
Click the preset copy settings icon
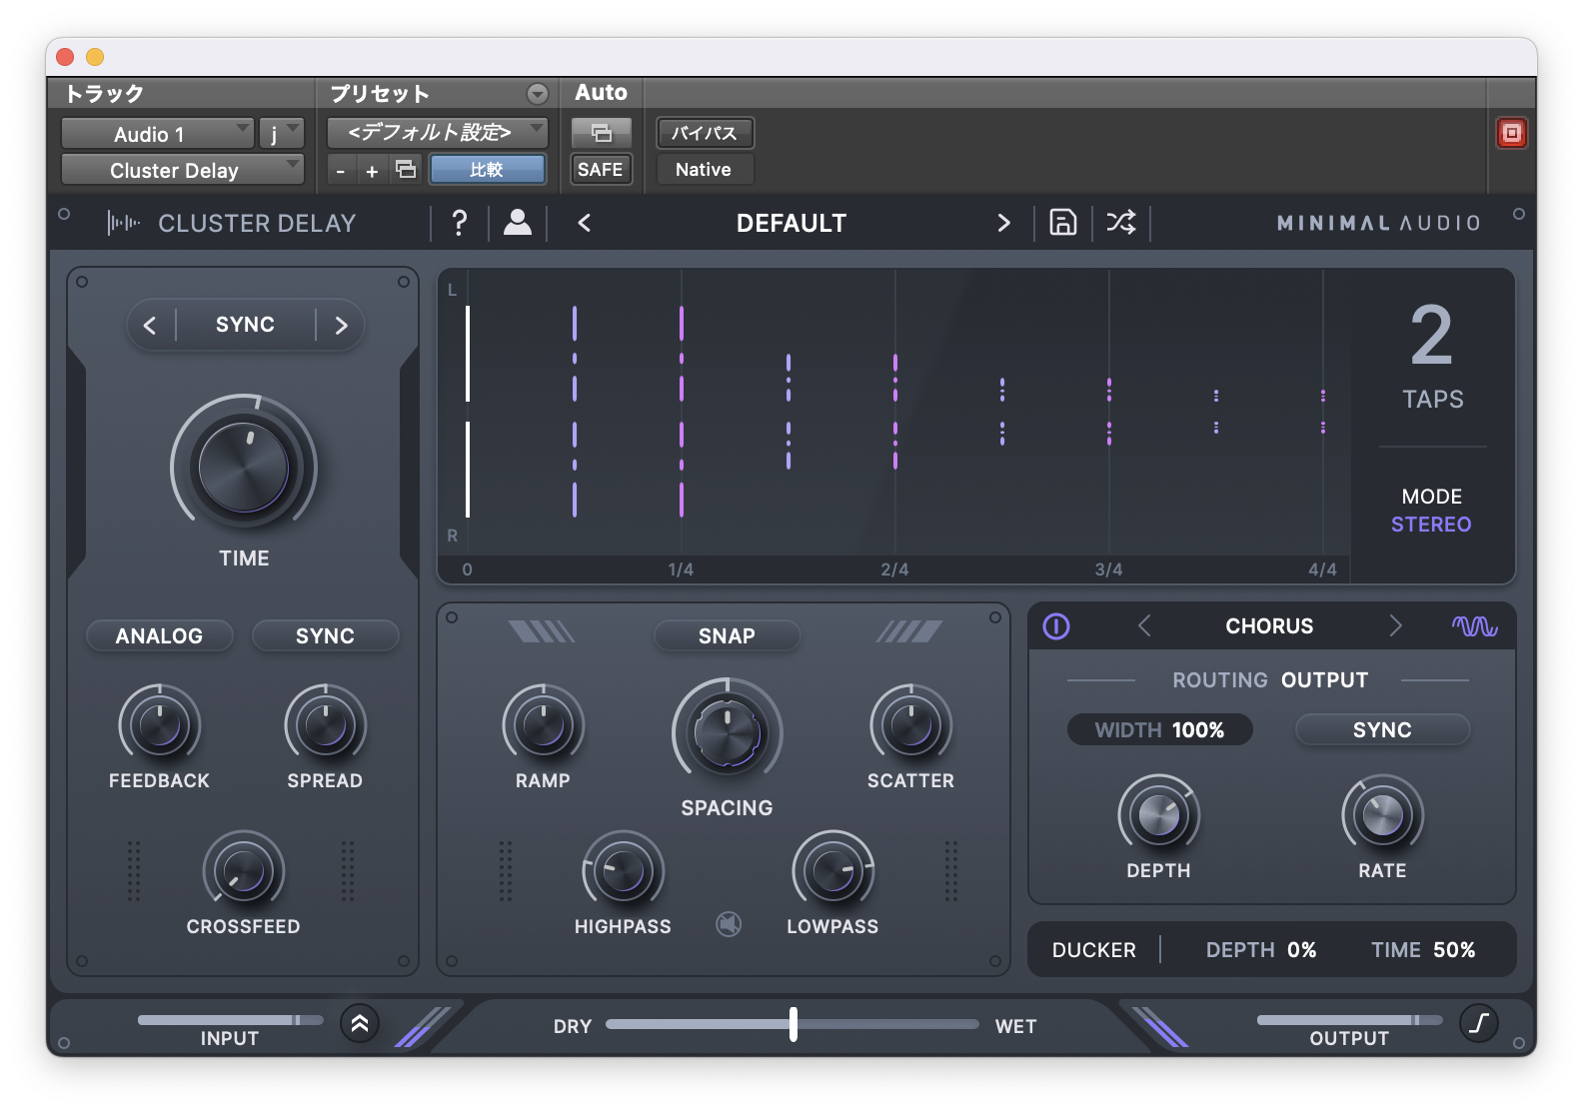coord(406,170)
